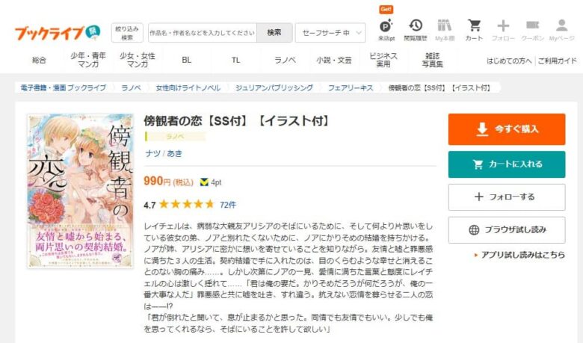Click the yellow ラノベ genre tag
Screen dimensions: 583x343
click(x=175, y=137)
